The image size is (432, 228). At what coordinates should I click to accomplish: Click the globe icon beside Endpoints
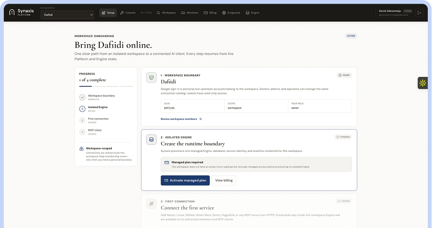pos(224,13)
